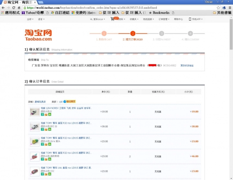233x180 pixels.
Task: Click silver car thumbnail of BRZ 白 item
Action: point(35,127)
